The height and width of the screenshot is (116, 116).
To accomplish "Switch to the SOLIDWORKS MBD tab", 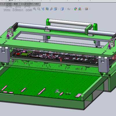I will tap(30, 4).
